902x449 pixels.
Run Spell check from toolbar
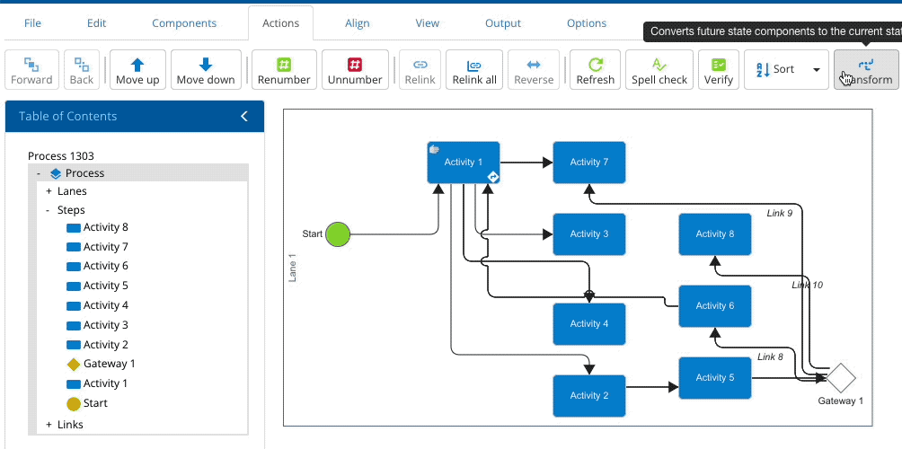click(x=659, y=65)
